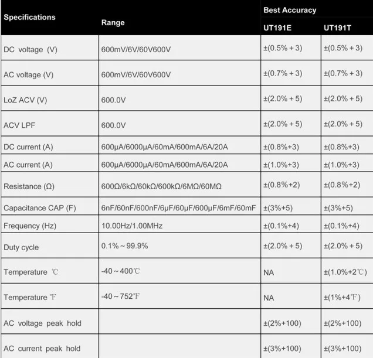Click the Capacitance CAP (F) label

tap(40, 208)
